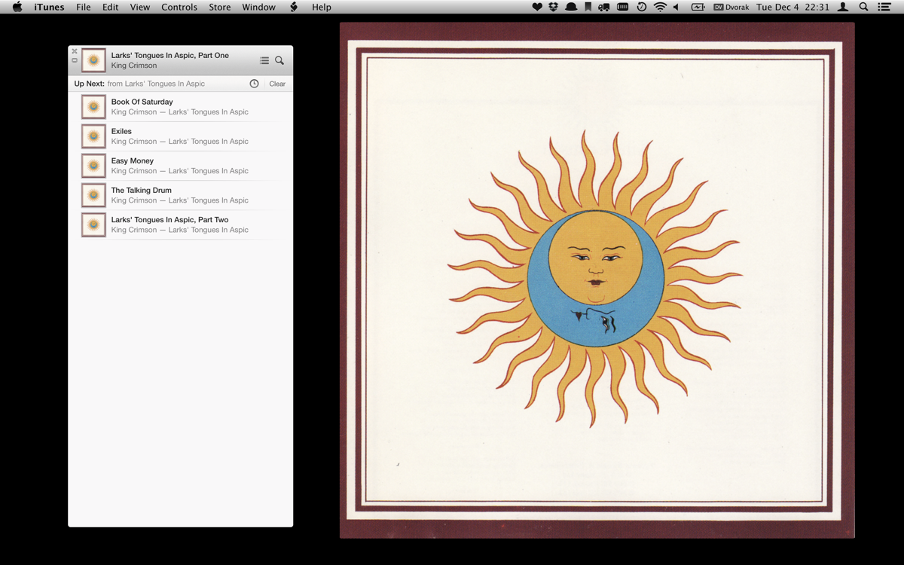
Task: Open the Dvorak input source menu
Action: [730, 7]
